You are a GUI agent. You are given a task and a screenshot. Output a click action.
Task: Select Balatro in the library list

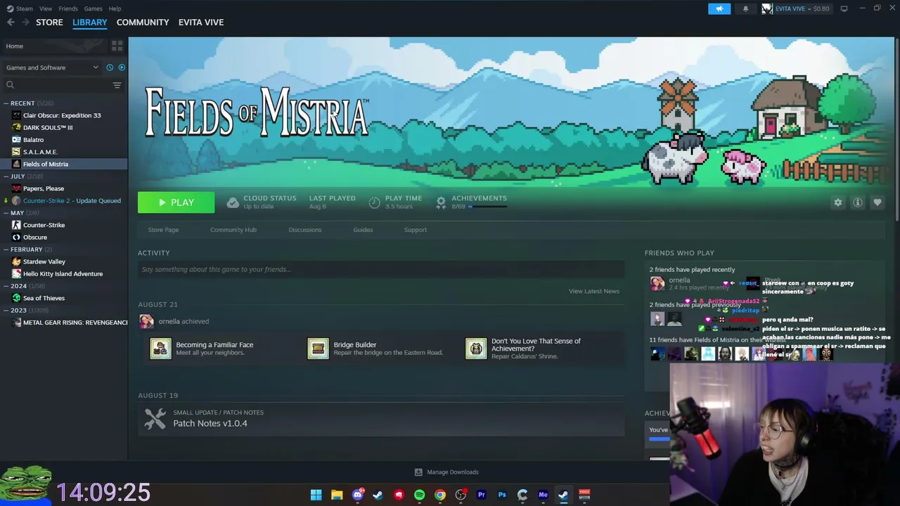pyautogui.click(x=64, y=140)
